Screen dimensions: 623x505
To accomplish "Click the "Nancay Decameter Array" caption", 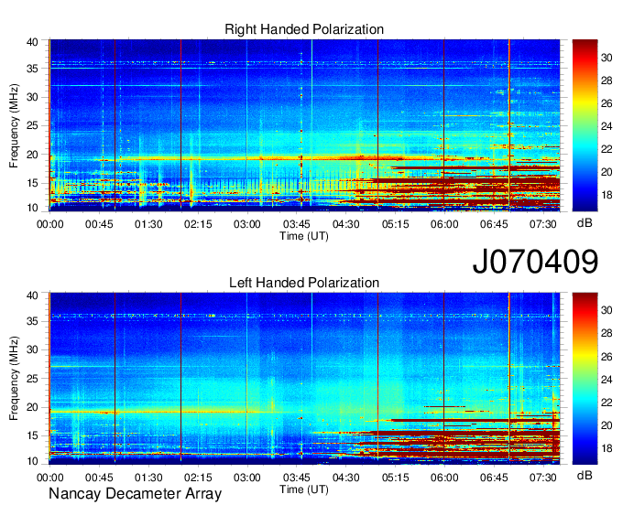I will [135, 494].
